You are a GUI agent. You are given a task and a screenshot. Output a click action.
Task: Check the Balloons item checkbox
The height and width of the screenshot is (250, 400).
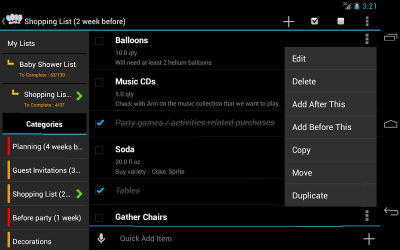(99, 41)
